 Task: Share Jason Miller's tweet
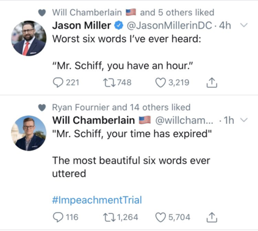(212, 82)
